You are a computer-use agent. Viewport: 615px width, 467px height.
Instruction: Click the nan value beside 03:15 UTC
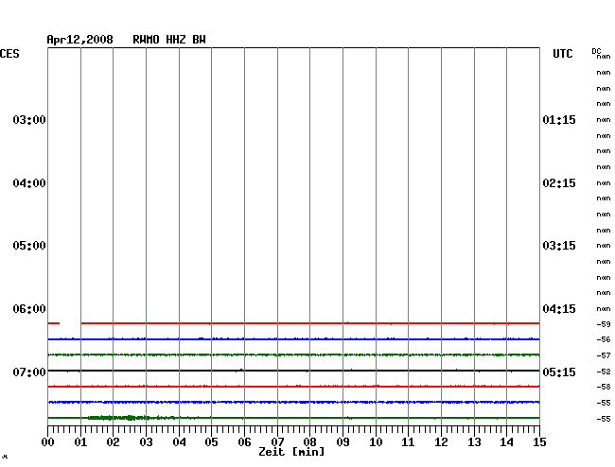604,246
